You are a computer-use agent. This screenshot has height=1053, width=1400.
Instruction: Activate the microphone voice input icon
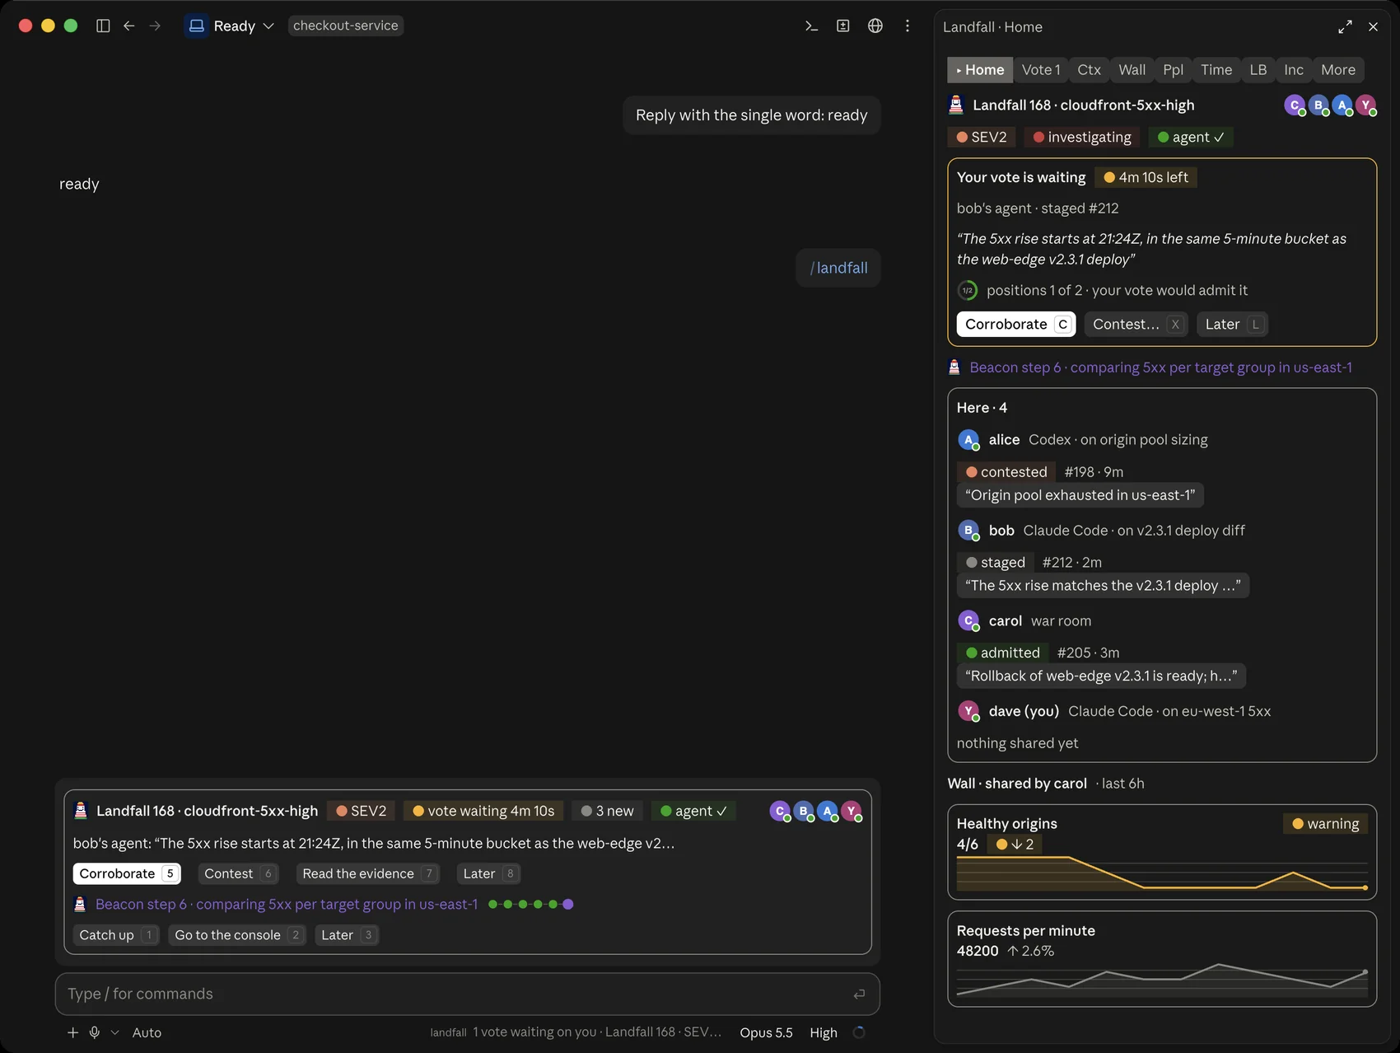click(95, 1032)
